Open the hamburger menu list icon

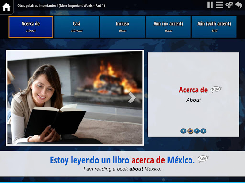(x=220, y=5)
